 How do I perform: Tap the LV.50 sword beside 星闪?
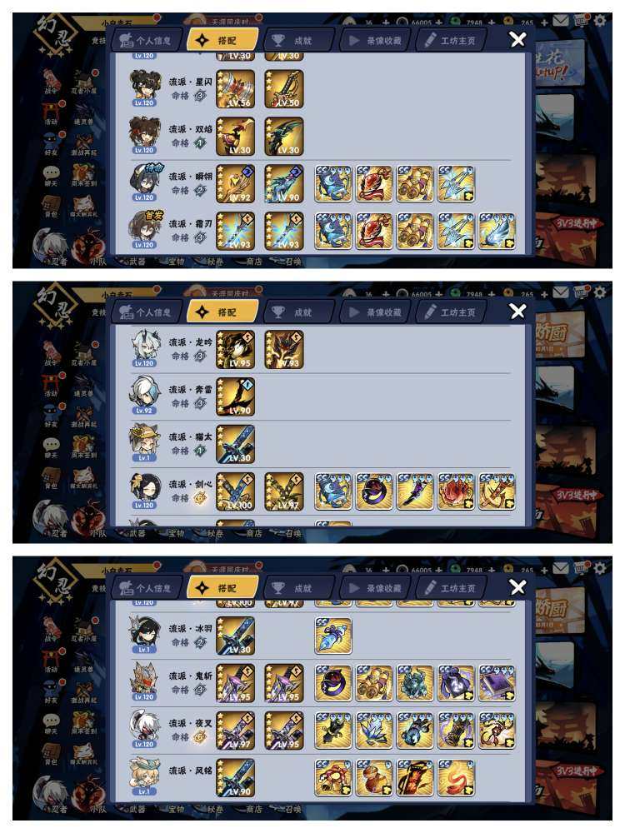284,89
